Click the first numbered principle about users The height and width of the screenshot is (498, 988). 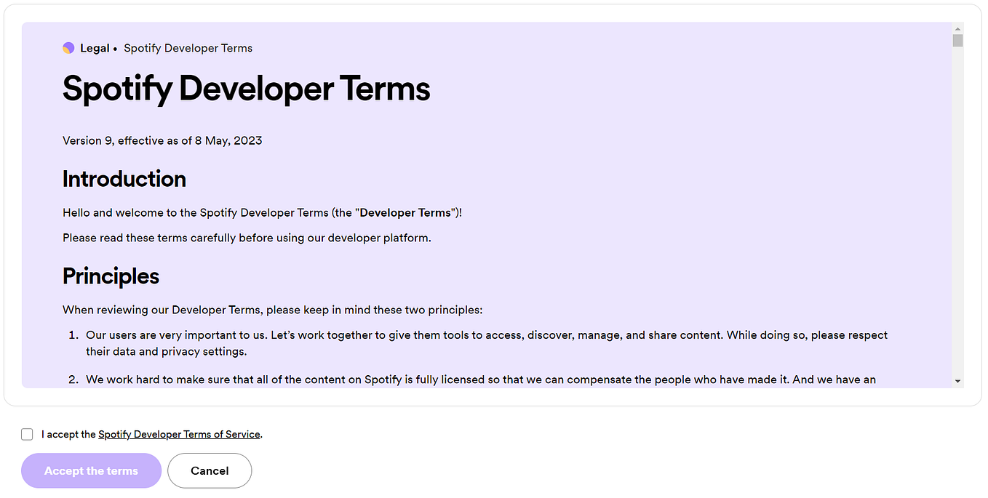(x=437, y=342)
